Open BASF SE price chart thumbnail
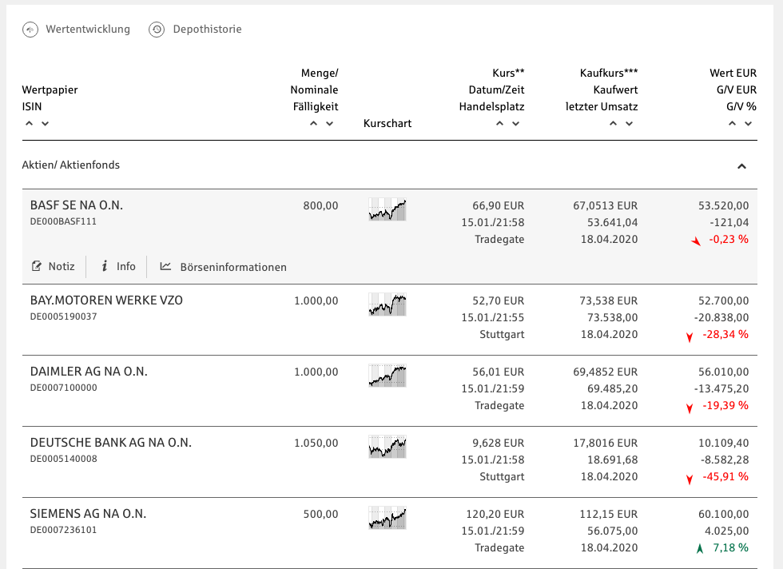The height and width of the screenshot is (569, 783). [x=388, y=210]
